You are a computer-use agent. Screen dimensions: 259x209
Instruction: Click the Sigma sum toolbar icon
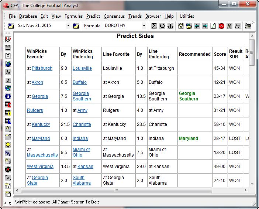pyautogui.click(x=154, y=26)
